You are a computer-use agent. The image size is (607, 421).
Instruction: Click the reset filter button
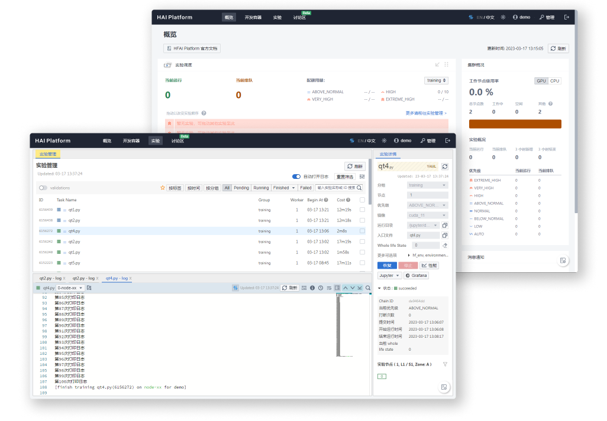pyautogui.click(x=344, y=177)
